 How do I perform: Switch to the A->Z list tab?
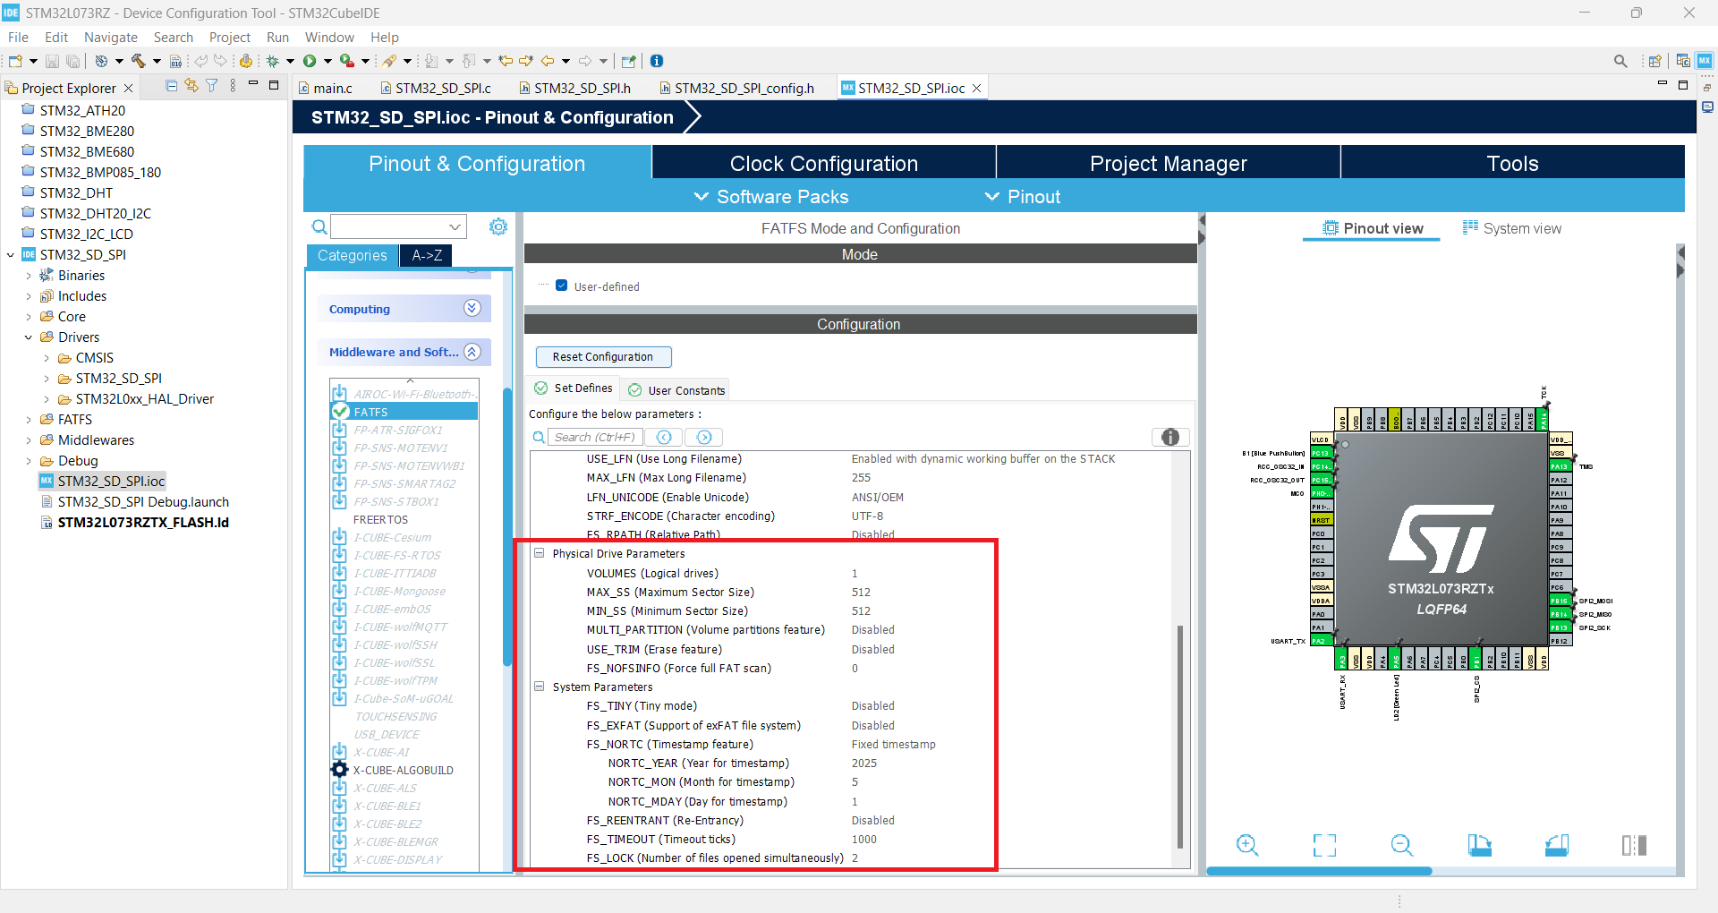(427, 255)
